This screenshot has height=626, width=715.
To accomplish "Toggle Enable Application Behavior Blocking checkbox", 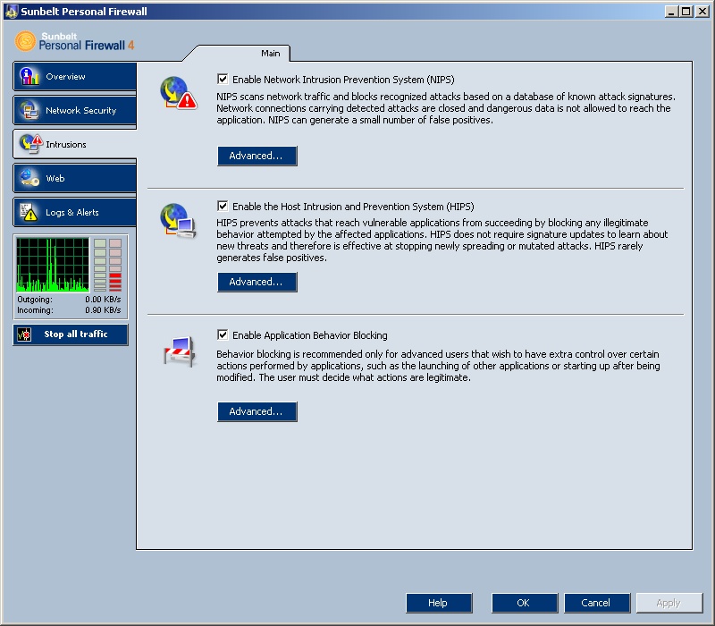I will click(x=223, y=335).
